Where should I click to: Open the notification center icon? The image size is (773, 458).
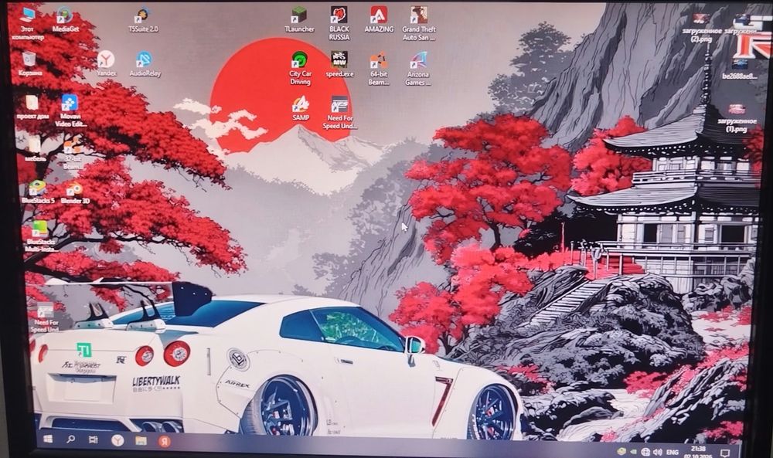[x=725, y=452]
